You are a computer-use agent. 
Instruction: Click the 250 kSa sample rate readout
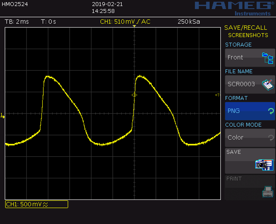point(189,22)
